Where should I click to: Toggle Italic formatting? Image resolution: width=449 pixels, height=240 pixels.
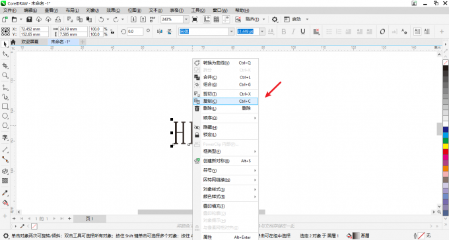(293, 32)
